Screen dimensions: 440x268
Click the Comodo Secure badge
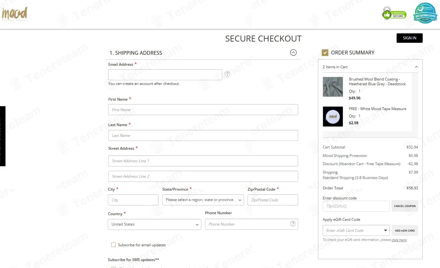click(394, 14)
